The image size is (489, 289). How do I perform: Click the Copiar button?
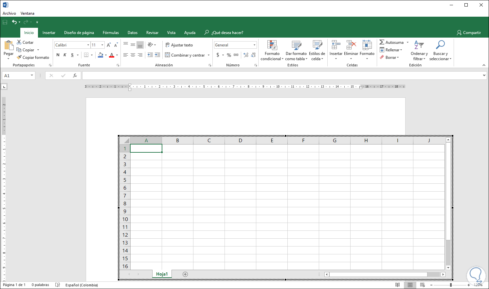(x=26, y=50)
